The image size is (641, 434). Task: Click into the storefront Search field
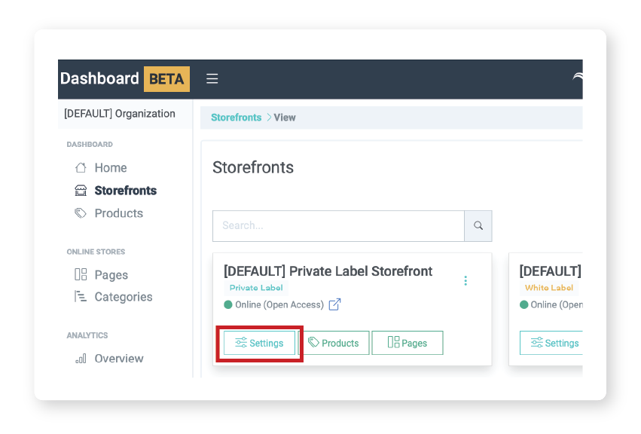(338, 226)
